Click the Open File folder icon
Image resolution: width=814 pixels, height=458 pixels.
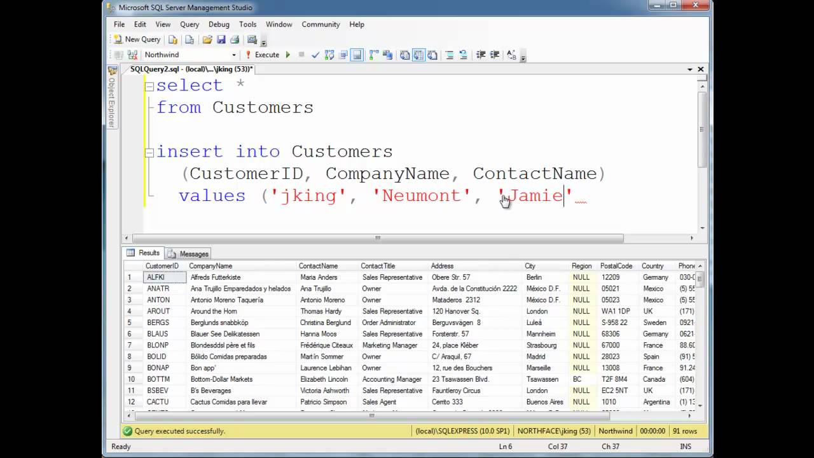(207, 39)
